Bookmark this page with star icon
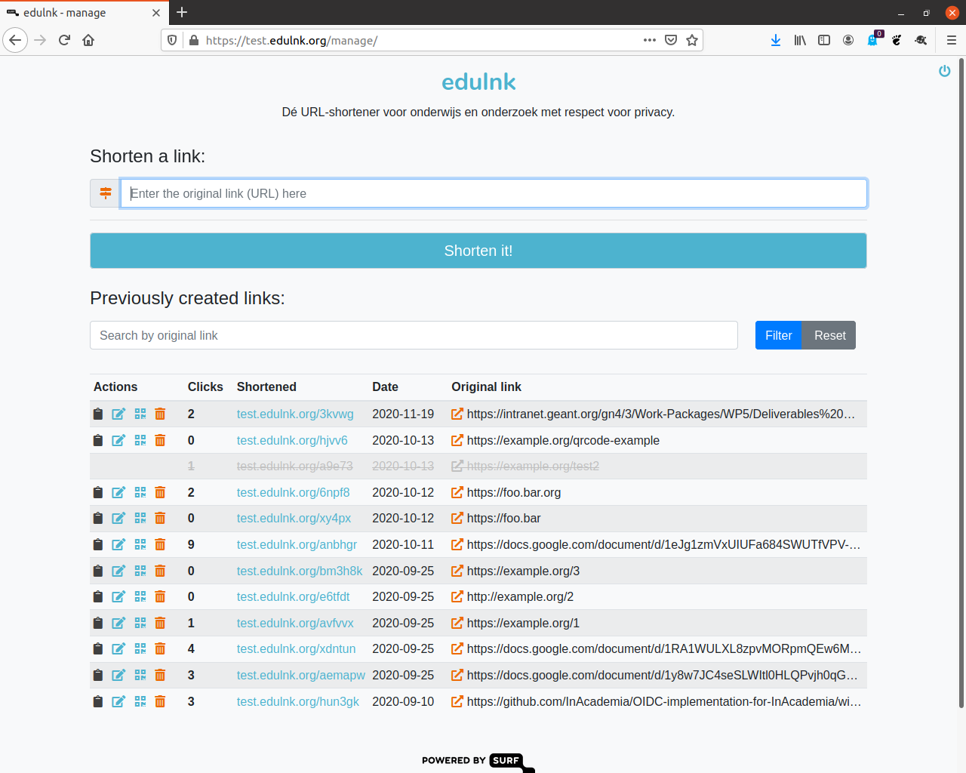Viewport: 966px width, 773px height. point(692,40)
